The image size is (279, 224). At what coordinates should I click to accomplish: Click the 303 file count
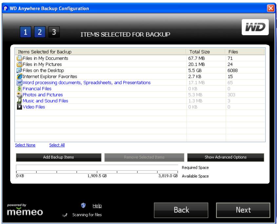231,95
